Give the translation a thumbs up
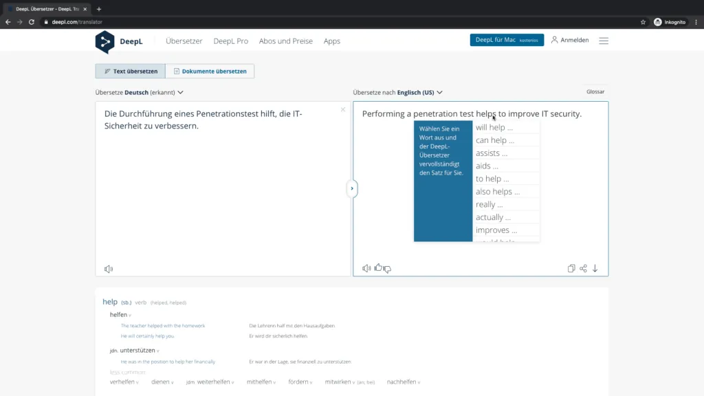The width and height of the screenshot is (704, 396). (377, 268)
